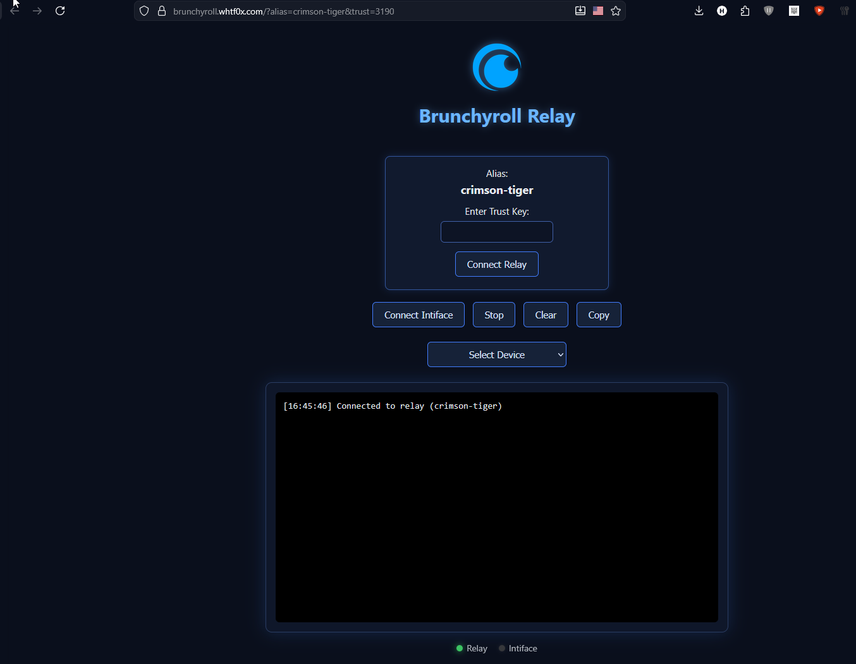
Task: Clear the log with the Clear button
Action: [x=546, y=315]
